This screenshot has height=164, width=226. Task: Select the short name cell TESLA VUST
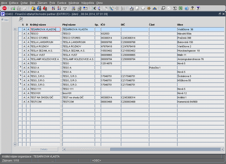coord(45,55)
